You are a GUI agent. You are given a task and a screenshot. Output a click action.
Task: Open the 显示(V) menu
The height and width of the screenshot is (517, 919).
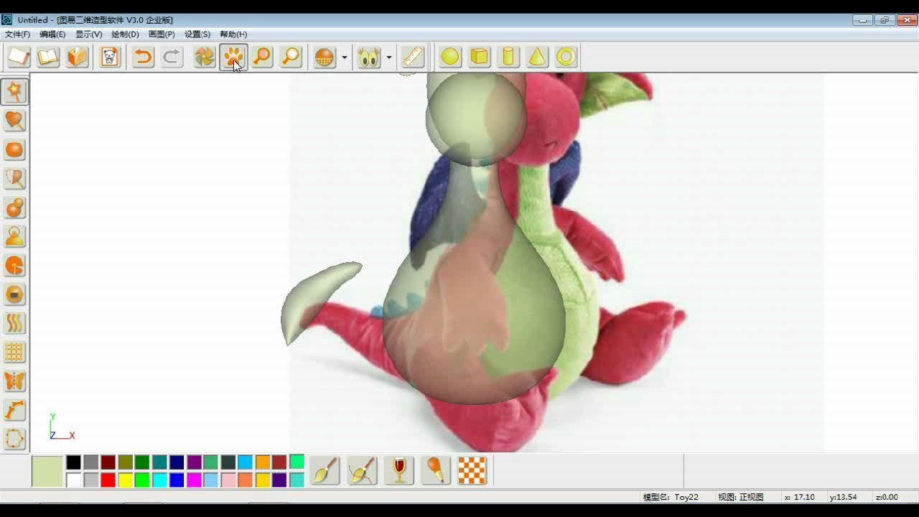[x=89, y=34]
